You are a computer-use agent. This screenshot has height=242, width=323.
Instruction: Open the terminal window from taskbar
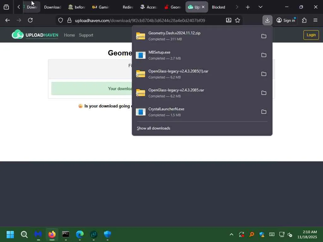coord(66,234)
